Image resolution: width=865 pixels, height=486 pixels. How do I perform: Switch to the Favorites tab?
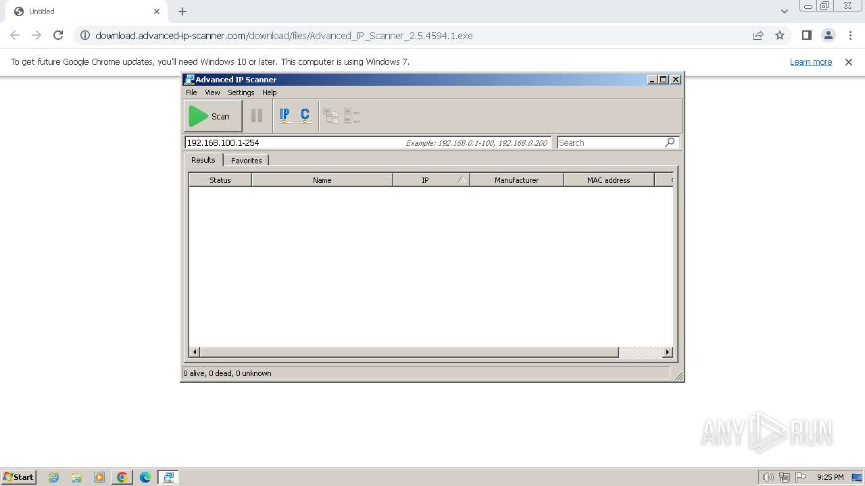(246, 161)
